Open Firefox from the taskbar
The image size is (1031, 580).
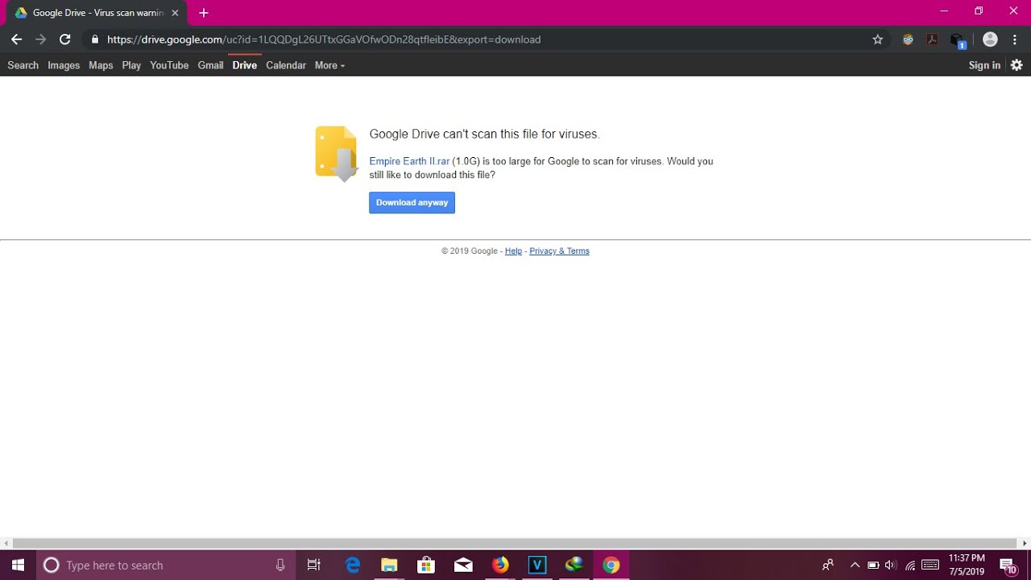(x=500, y=565)
